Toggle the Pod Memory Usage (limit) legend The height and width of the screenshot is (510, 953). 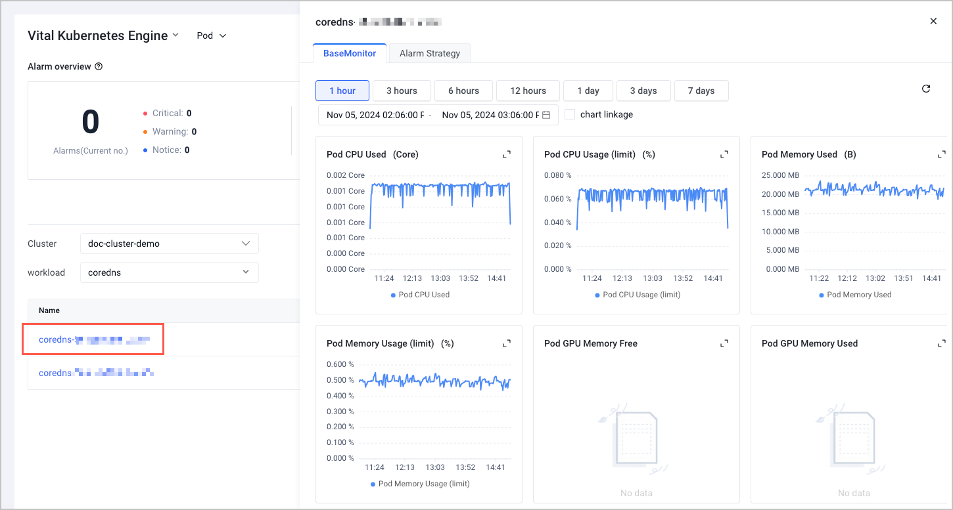420,484
